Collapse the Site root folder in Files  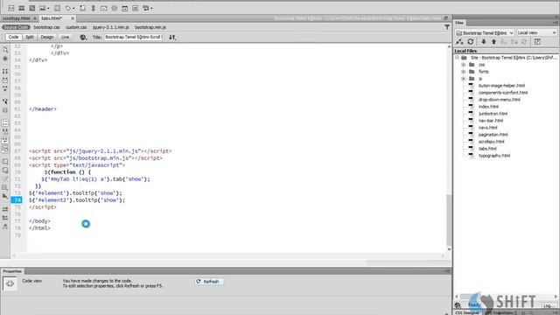pyautogui.click(x=457, y=58)
